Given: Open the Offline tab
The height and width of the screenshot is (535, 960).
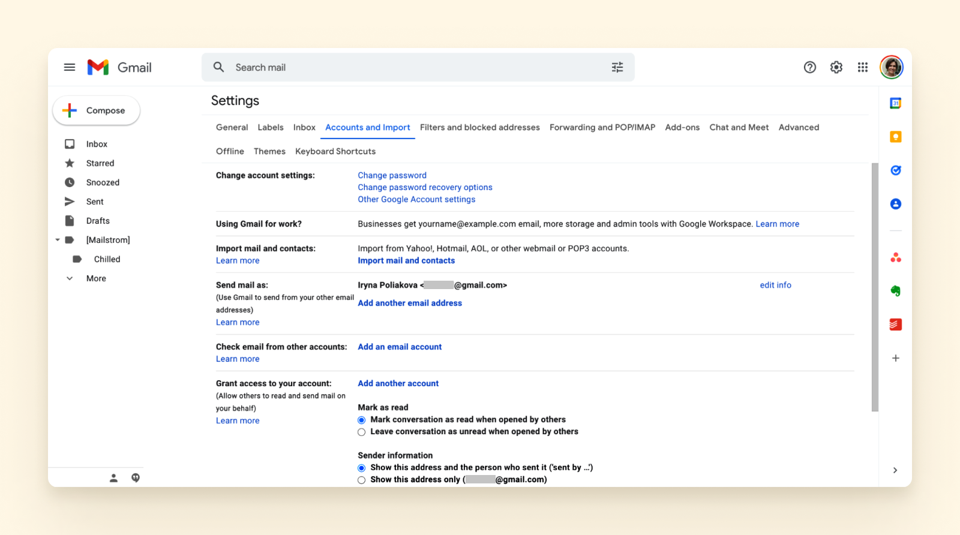Looking at the screenshot, I should 230,151.
